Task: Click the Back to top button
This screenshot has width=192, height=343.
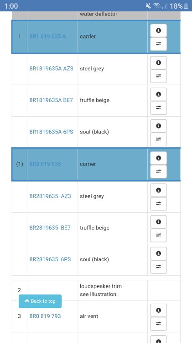Action: pyautogui.click(x=40, y=301)
